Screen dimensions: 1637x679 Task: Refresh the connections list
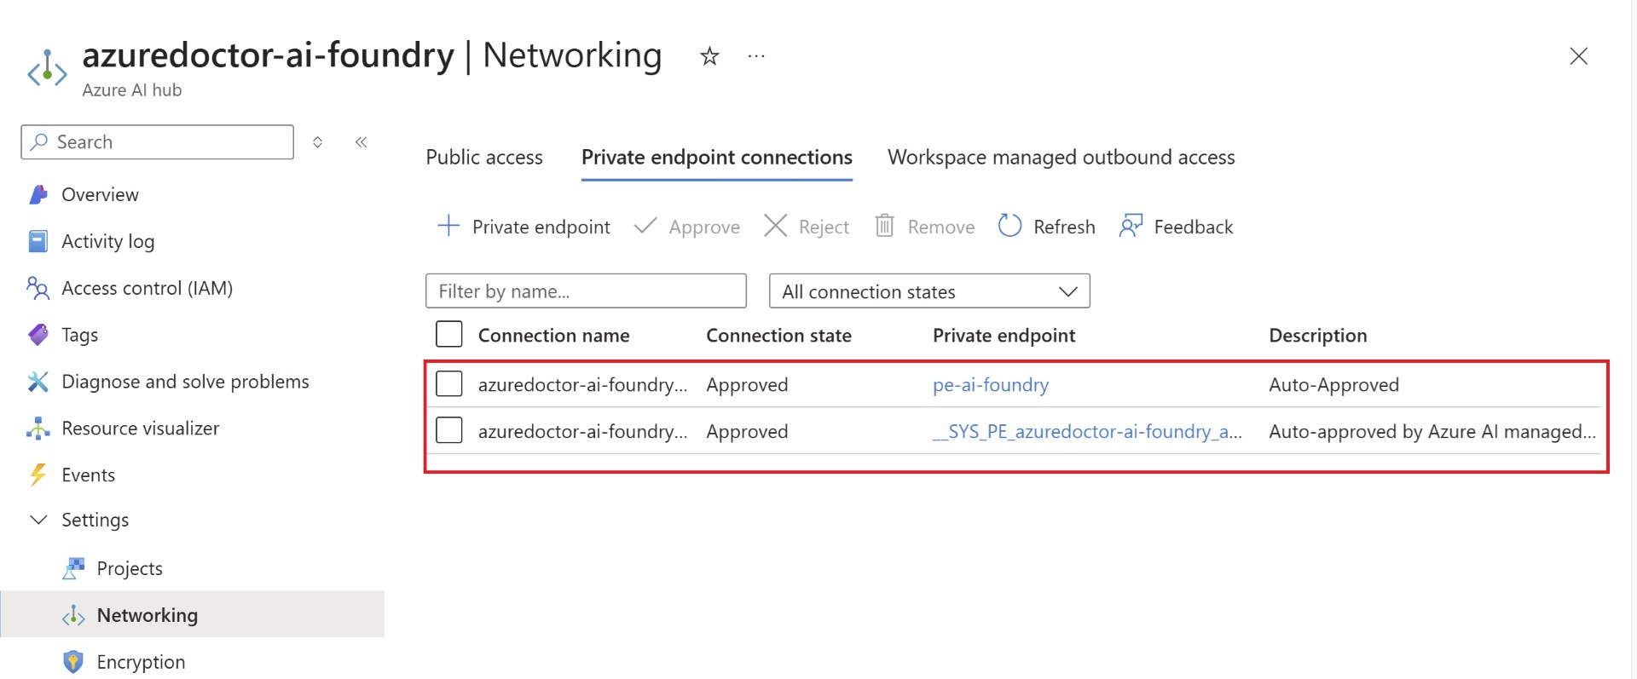[1047, 227]
